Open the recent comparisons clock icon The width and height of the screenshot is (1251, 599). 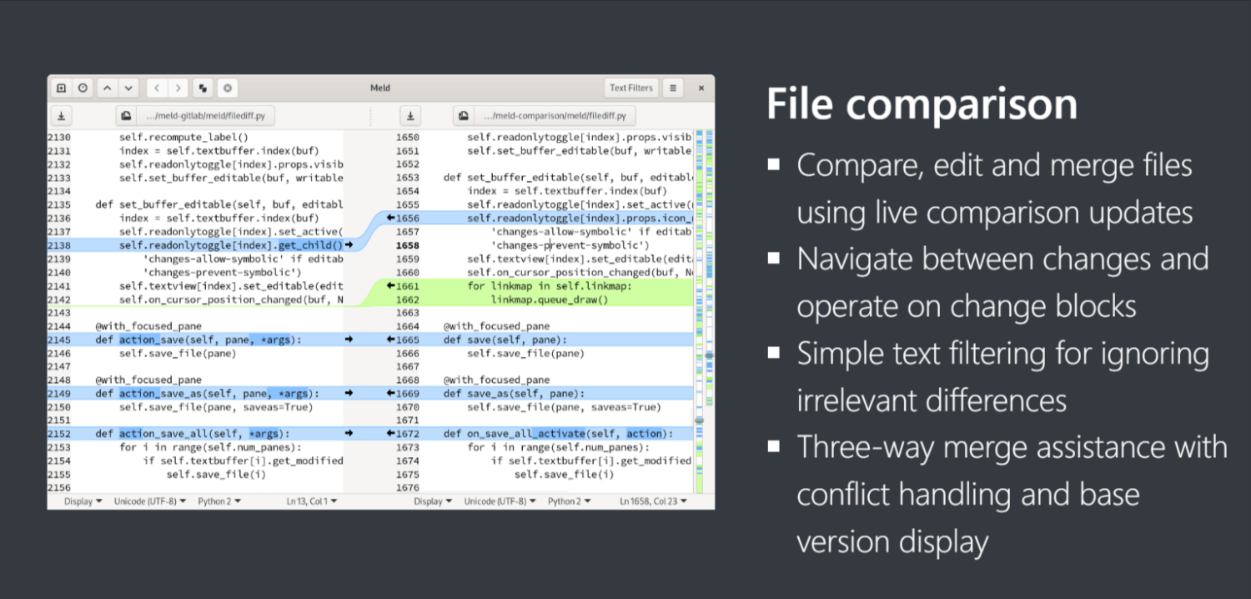click(x=83, y=88)
